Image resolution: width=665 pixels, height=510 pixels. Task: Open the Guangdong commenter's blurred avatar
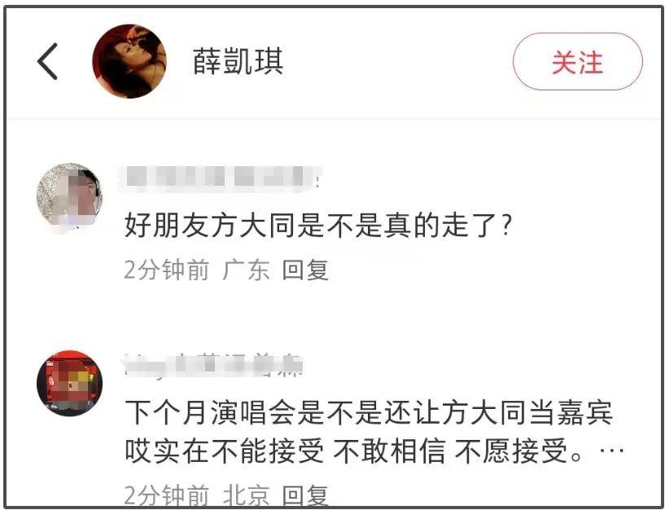tap(69, 196)
